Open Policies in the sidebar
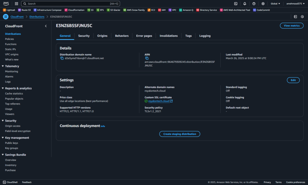The height and width of the screenshot is (185, 308). point(9,39)
